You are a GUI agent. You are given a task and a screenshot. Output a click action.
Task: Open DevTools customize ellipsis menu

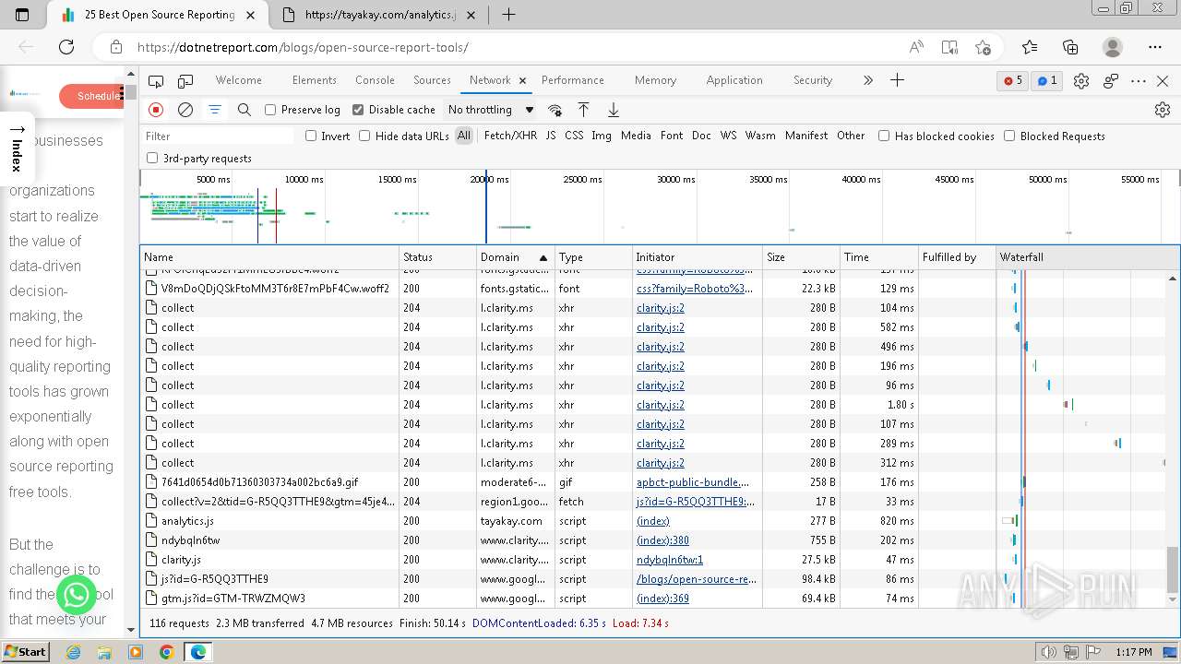point(1139,81)
